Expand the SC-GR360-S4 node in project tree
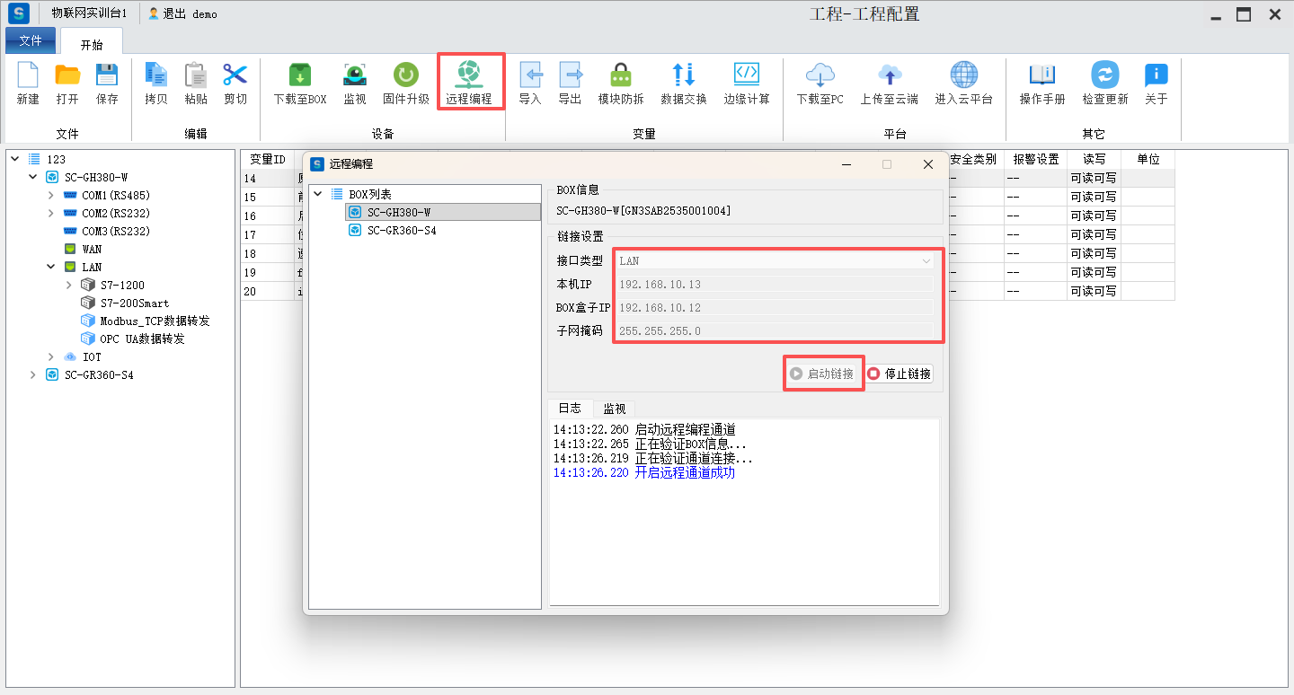The image size is (1294, 695). pyautogui.click(x=33, y=375)
